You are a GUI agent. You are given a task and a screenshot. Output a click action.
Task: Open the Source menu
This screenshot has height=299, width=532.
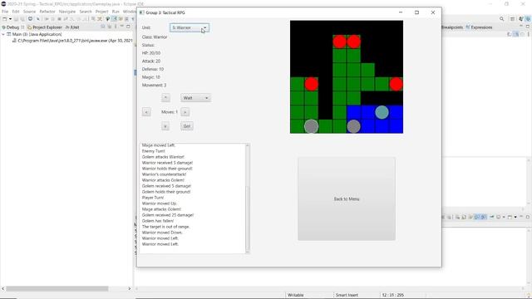click(29, 12)
